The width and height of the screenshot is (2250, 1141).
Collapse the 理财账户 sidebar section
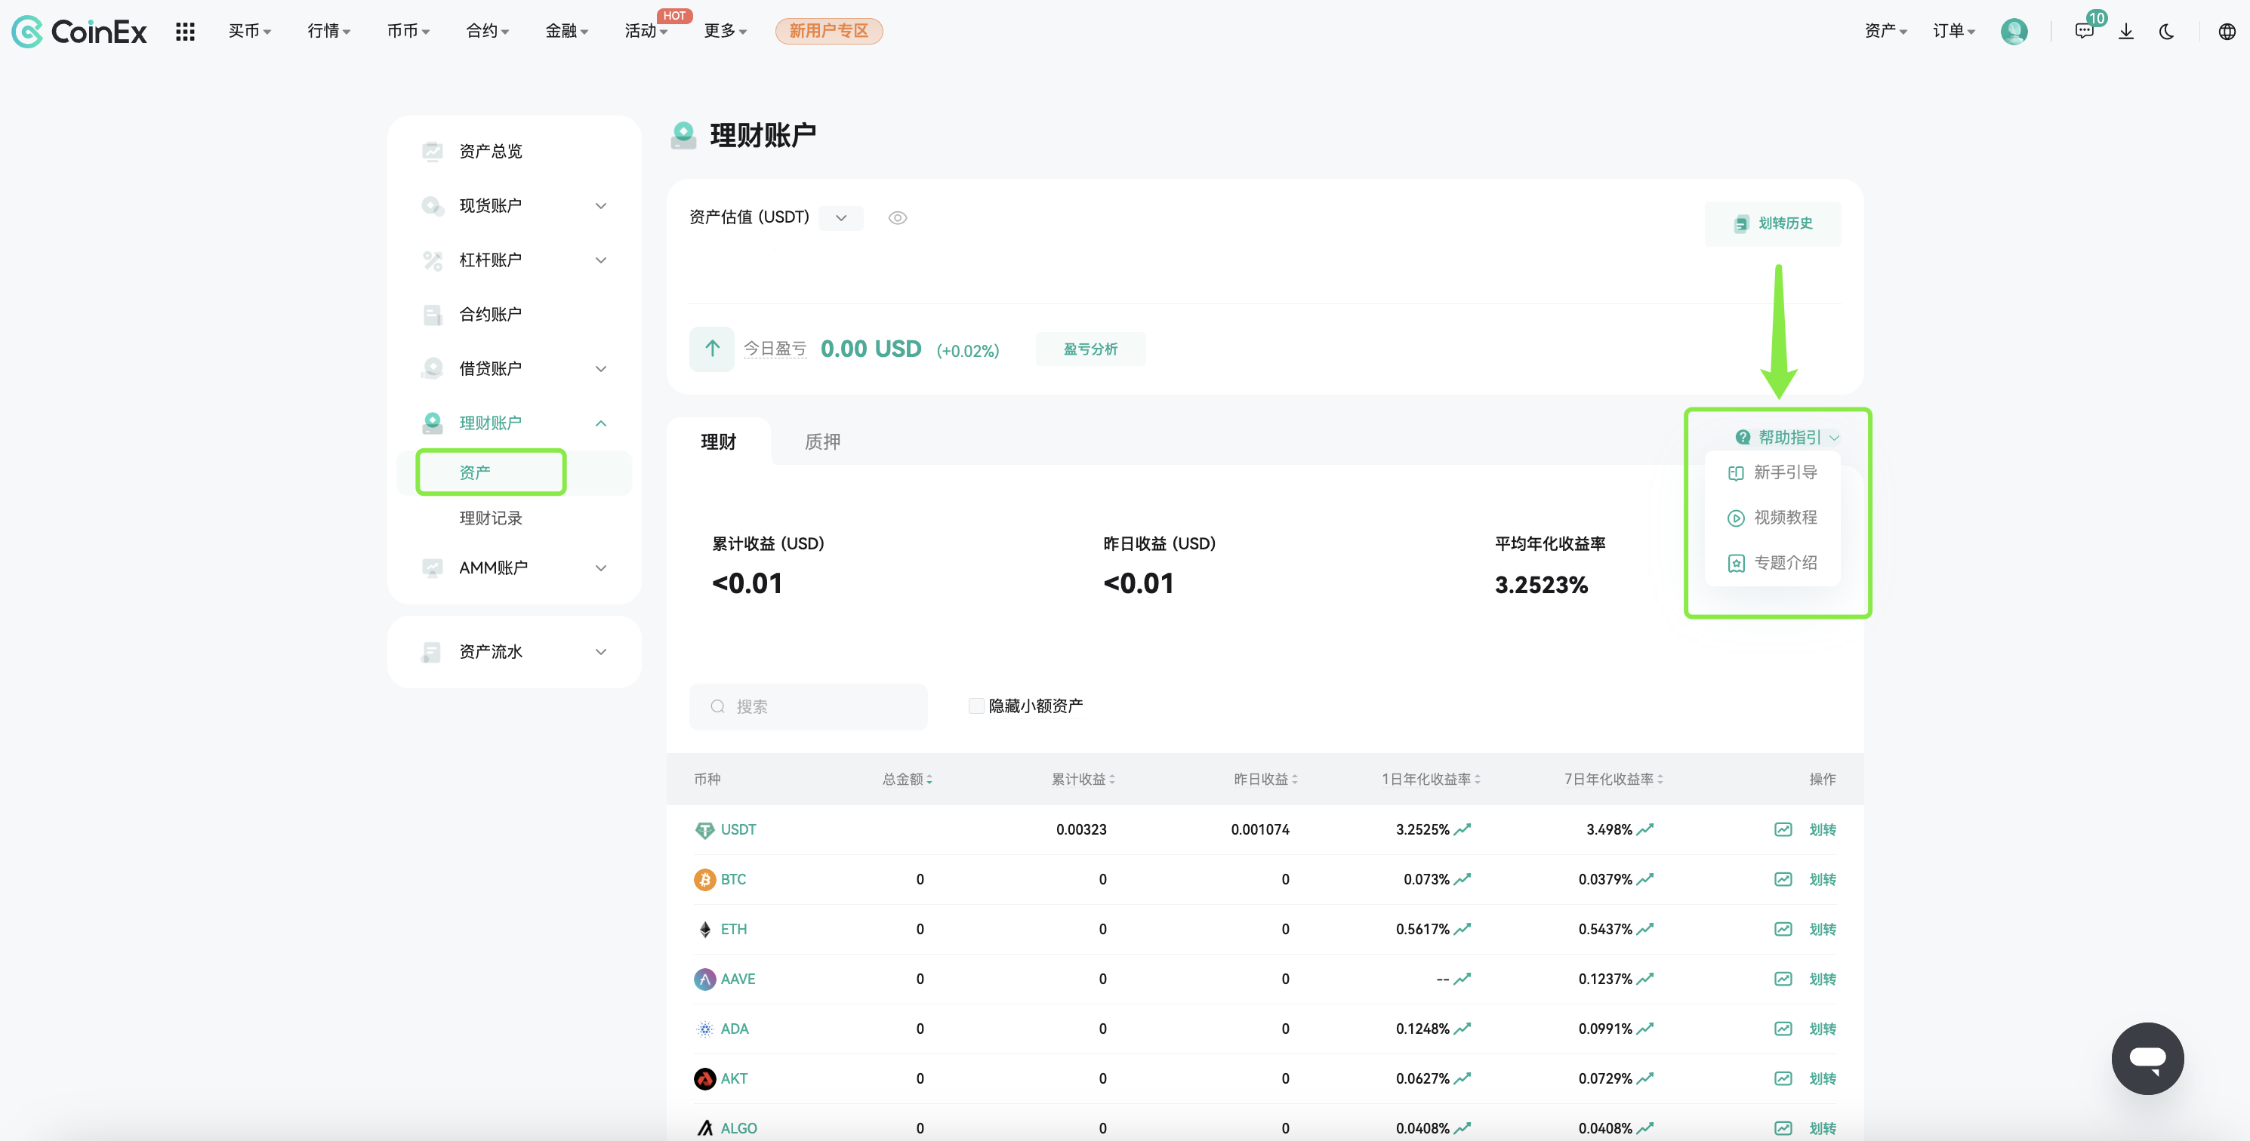coord(601,423)
